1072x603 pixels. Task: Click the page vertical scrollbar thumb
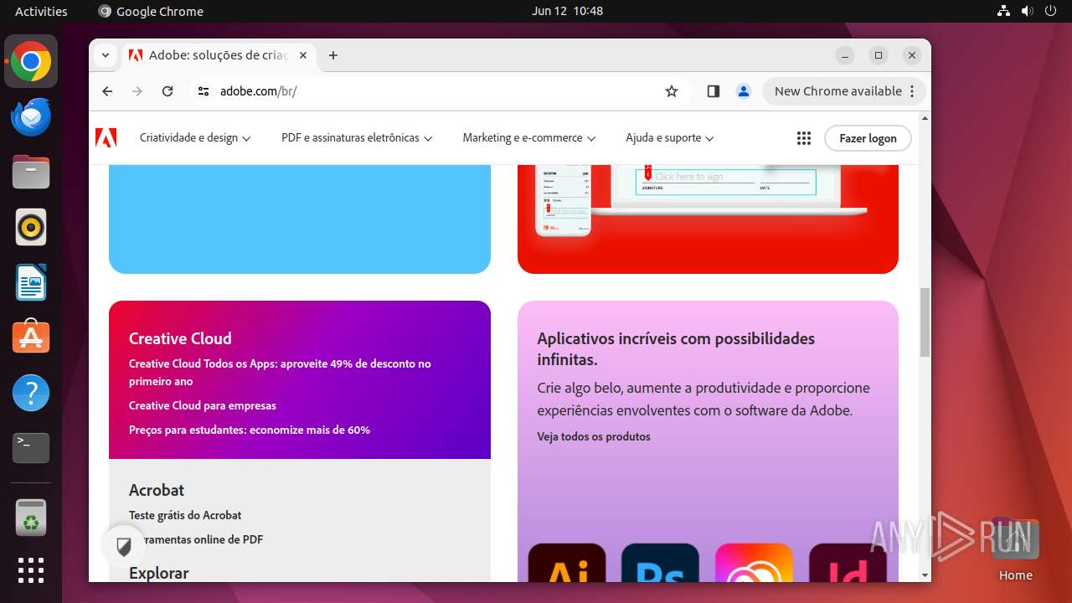tap(925, 322)
